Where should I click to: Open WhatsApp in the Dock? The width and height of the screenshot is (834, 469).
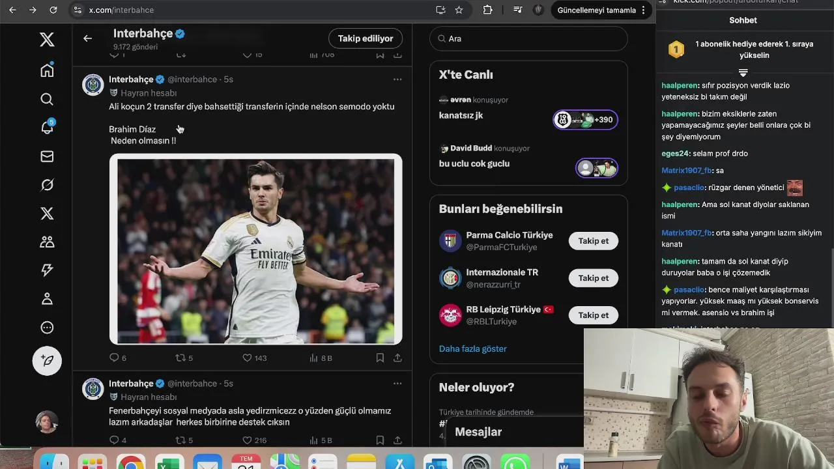(515, 464)
